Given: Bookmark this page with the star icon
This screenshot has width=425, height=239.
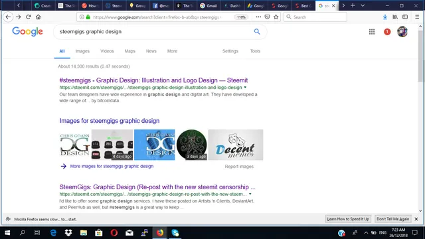Looking at the screenshot, I should tap(276, 17).
